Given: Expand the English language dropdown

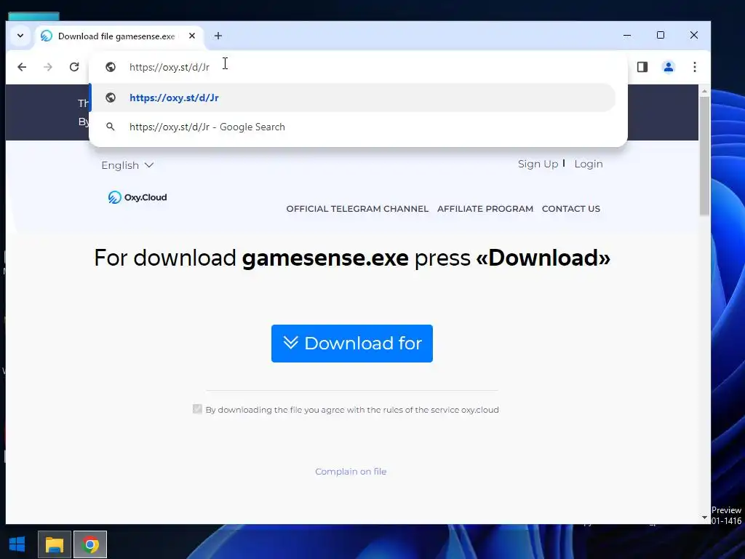Looking at the screenshot, I should pyautogui.click(x=127, y=165).
